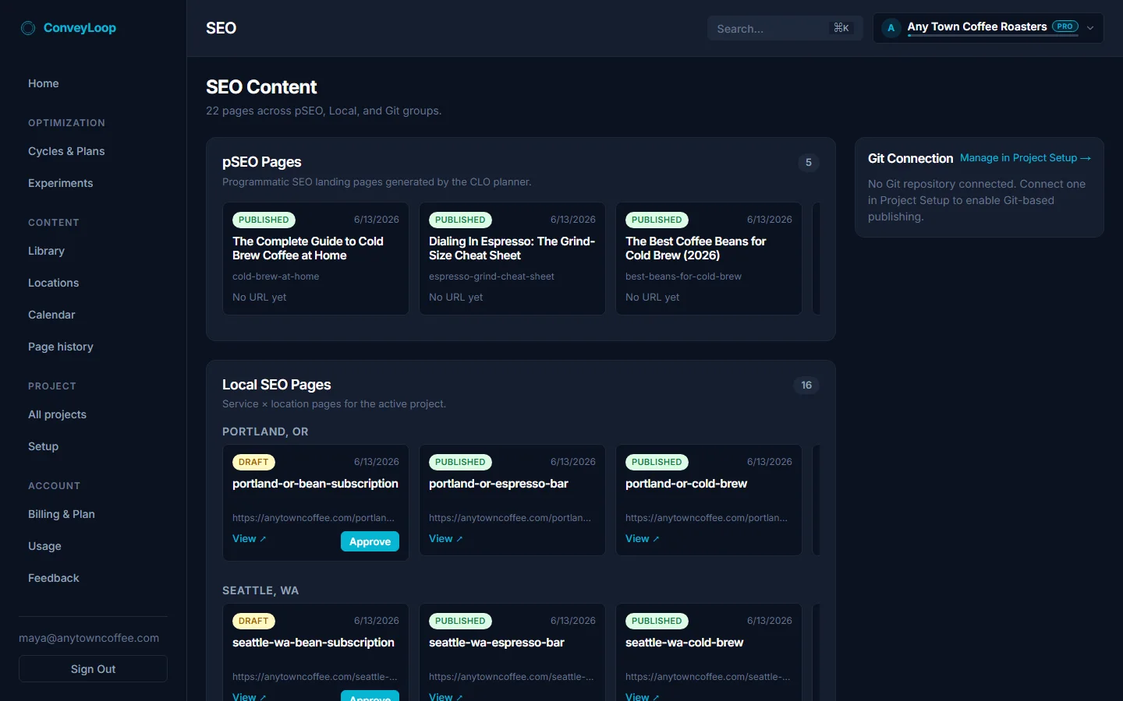Open project Setup
This screenshot has height=701, width=1123.
[x=44, y=446]
